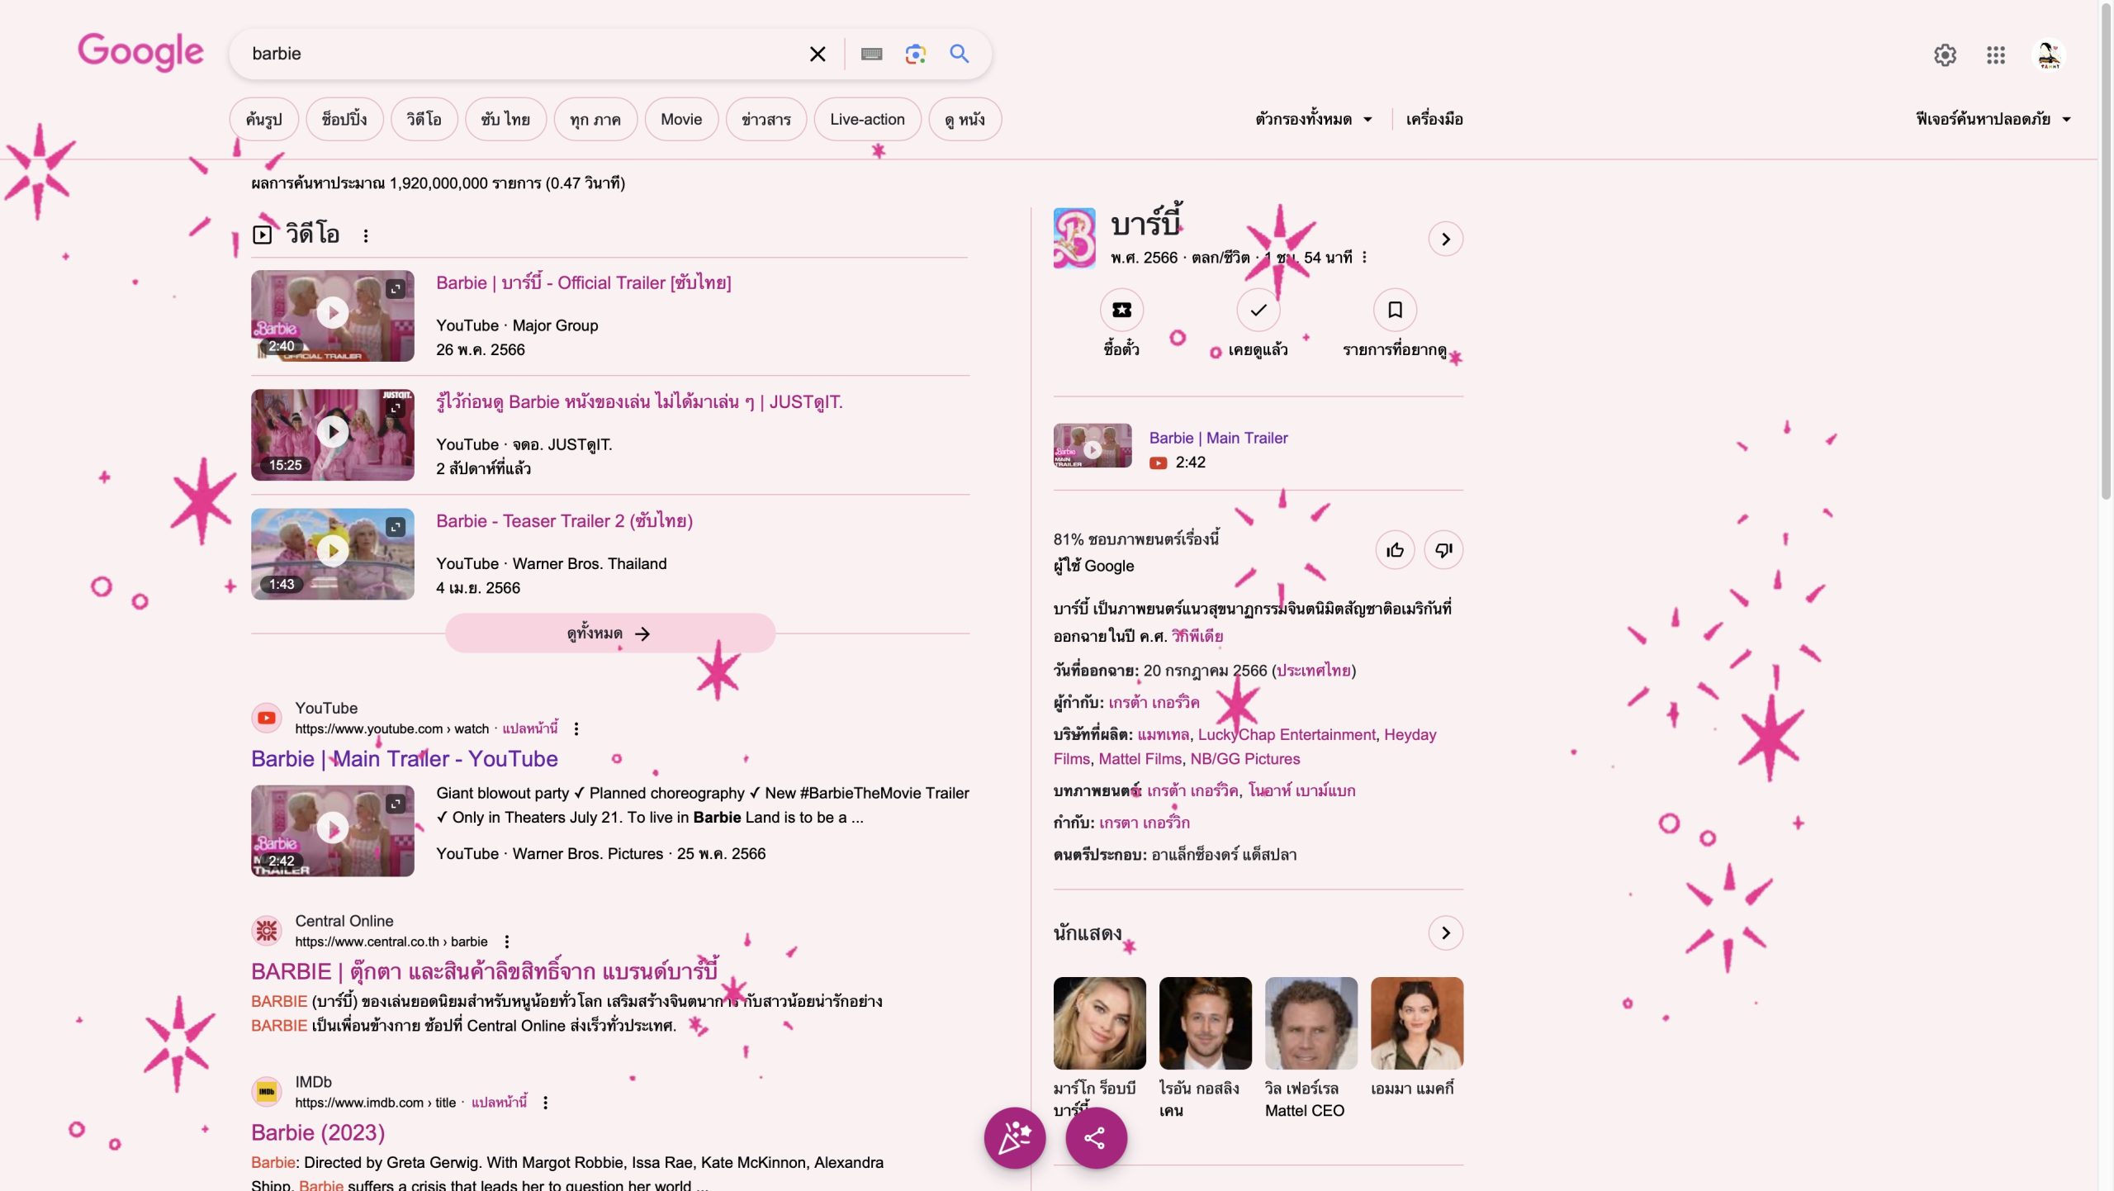Click the view all videos button

609,633
